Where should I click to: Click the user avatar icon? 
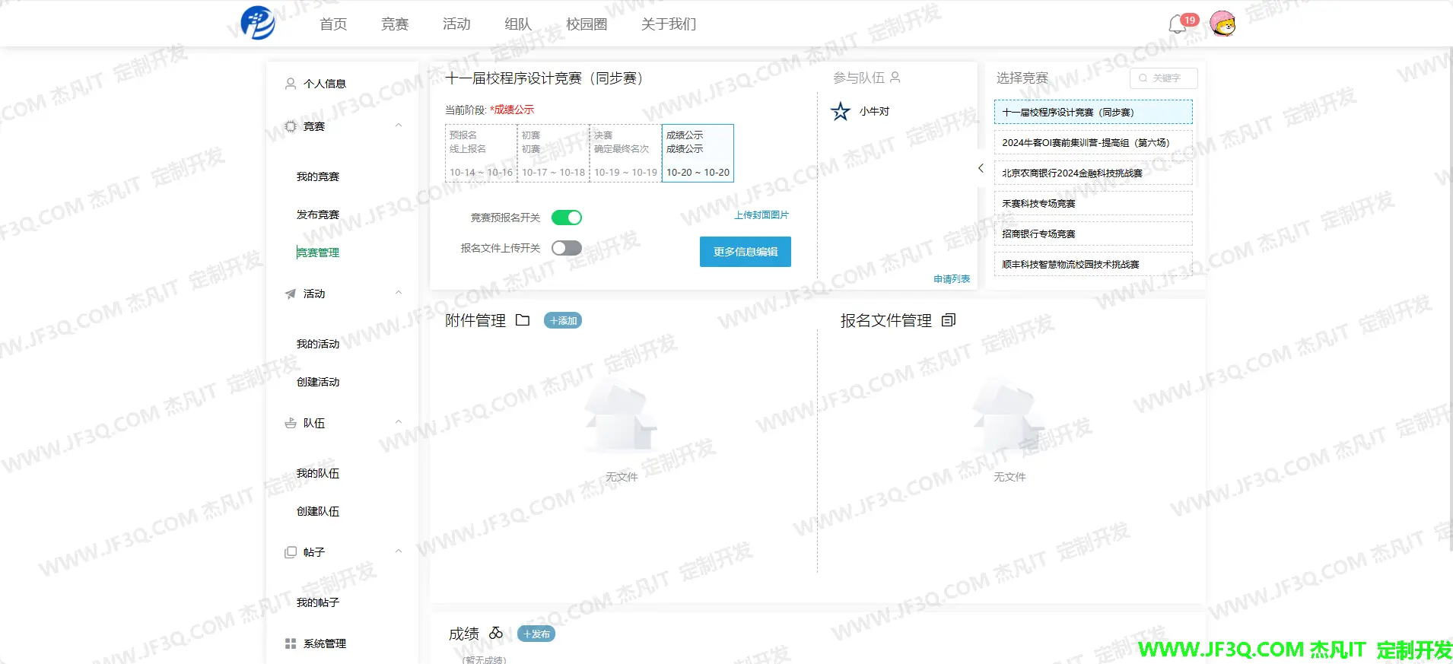[1222, 24]
